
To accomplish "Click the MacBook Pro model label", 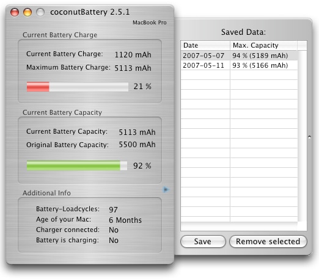I will (x=150, y=23).
